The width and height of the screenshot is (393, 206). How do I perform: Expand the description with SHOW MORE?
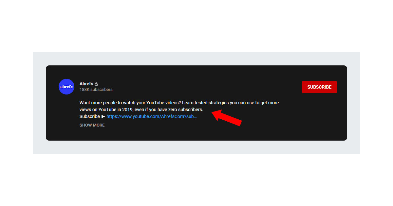pos(92,125)
